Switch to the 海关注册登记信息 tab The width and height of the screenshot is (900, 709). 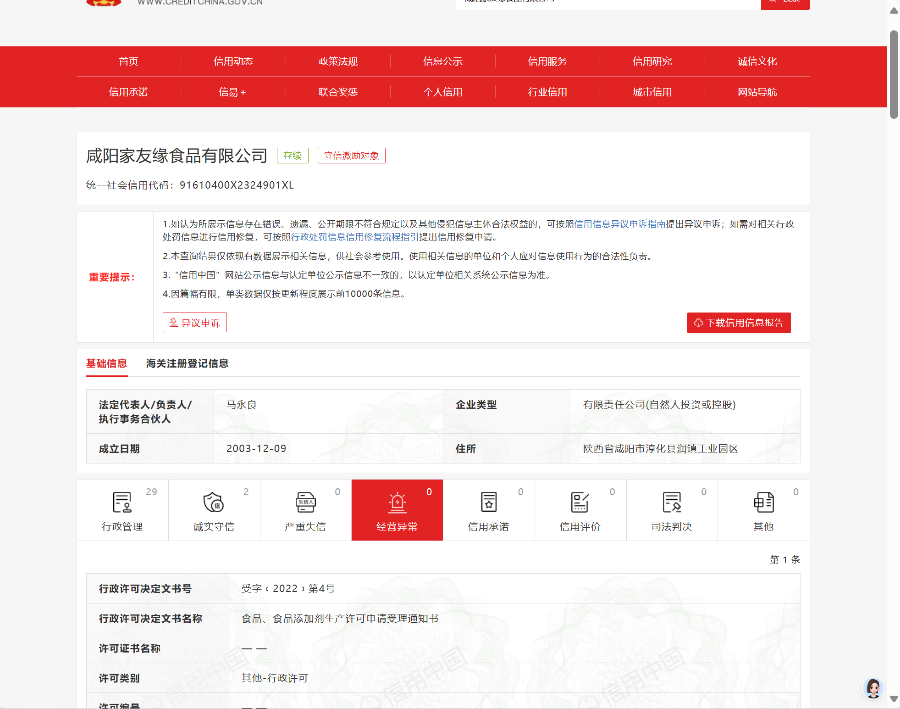(x=187, y=363)
